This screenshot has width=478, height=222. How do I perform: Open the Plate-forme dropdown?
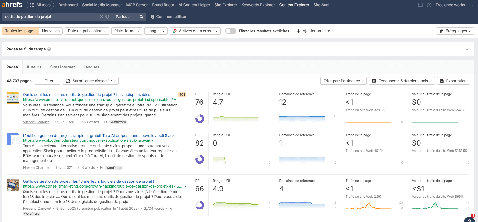click(x=127, y=31)
